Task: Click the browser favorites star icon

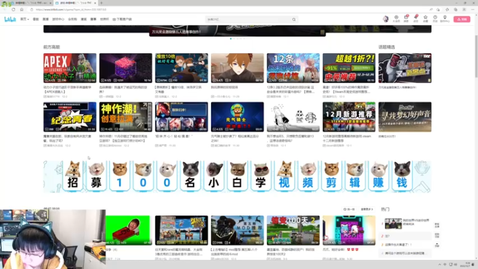Action: coord(447,10)
